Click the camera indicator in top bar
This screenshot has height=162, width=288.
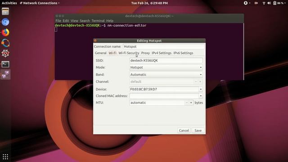point(256,3)
